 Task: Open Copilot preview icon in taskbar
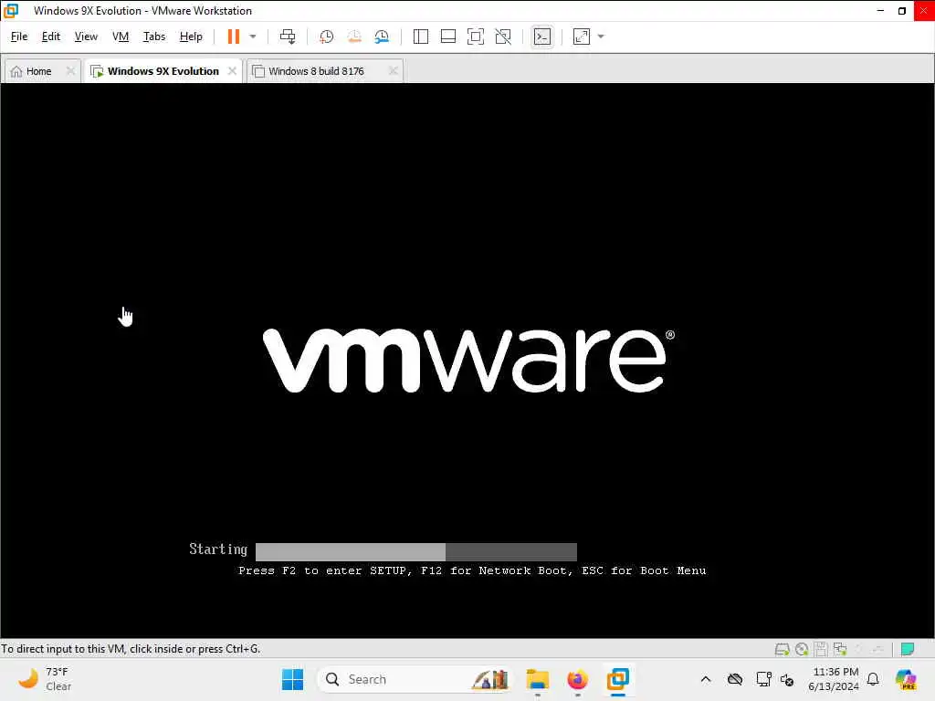(907, 679)
